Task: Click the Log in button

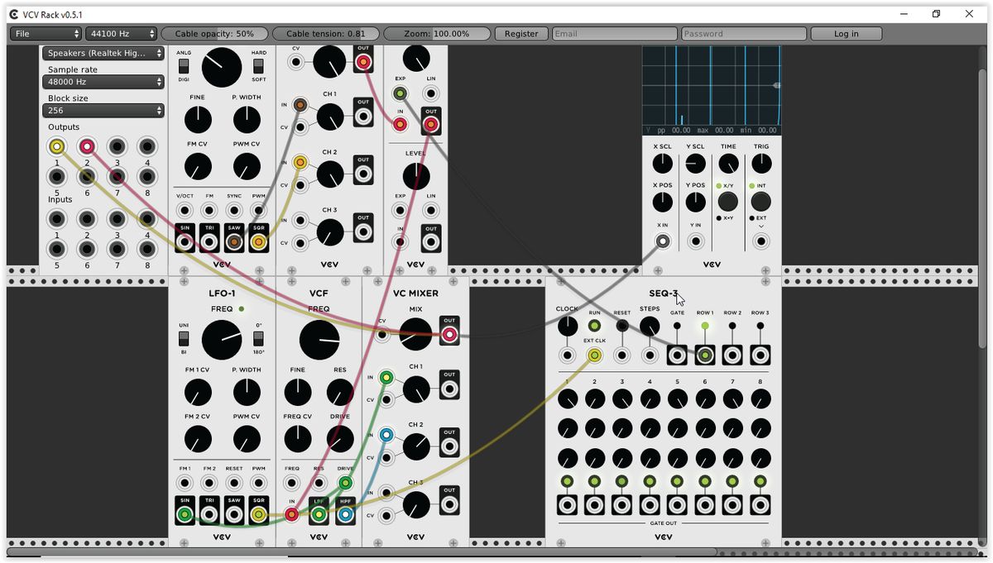Action: [x=846, y=33]
